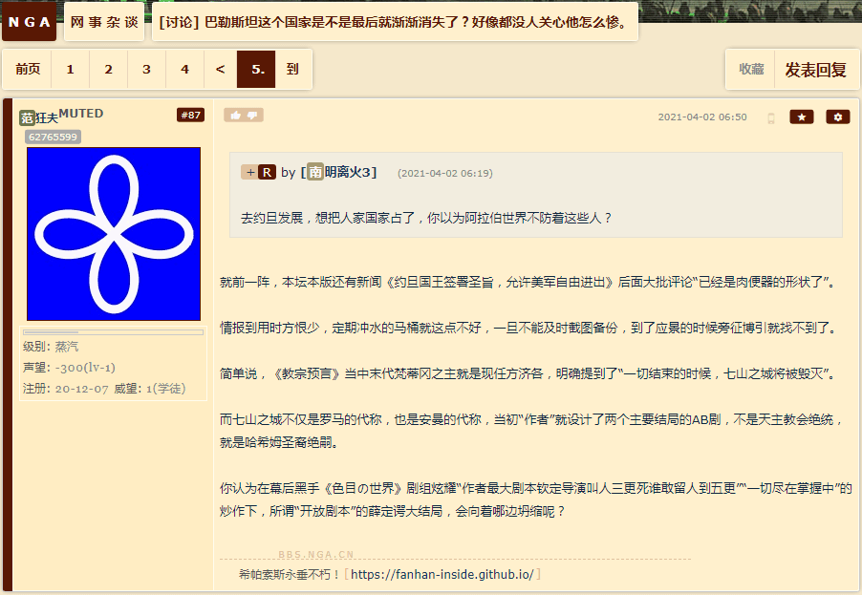Click the thumbs-up icon on post #87

point(236,116)
